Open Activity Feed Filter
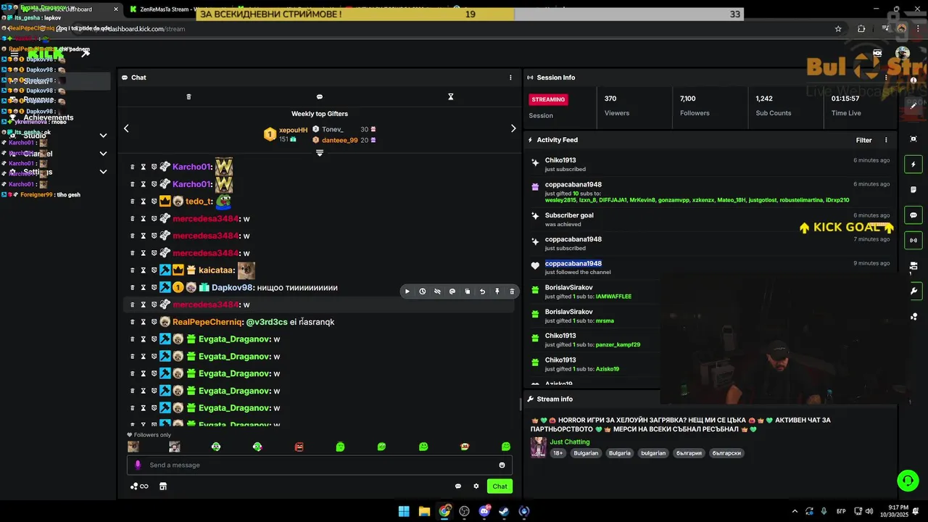This screenshot has width=928, height=522. click(x=863, y=140)
